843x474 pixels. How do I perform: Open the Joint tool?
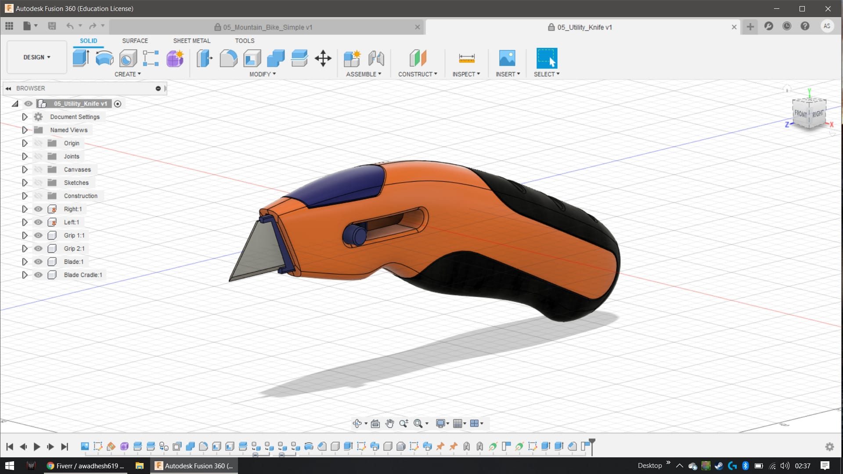pyautogui.click(x=376, y=58)
